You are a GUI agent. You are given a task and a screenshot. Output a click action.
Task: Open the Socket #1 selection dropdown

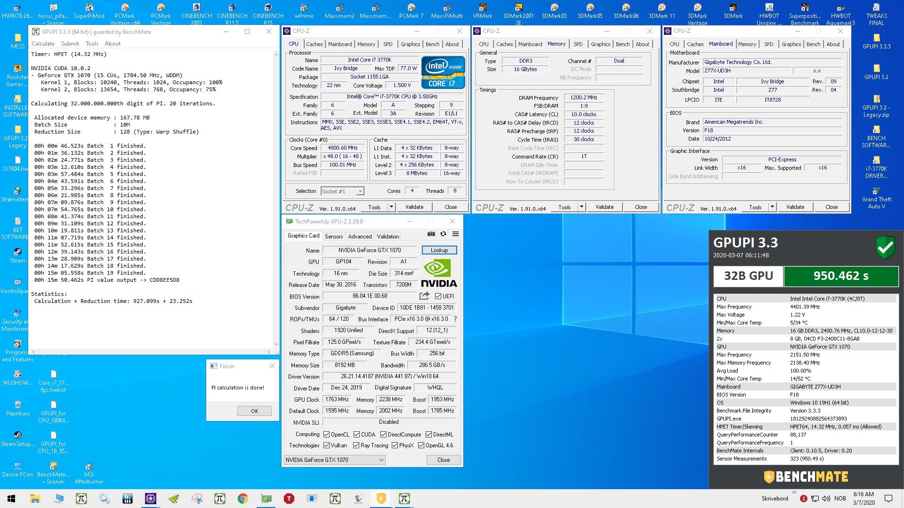click(x=360, y=191)
